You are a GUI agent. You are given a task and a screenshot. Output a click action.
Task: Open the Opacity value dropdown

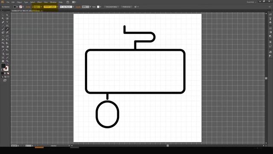90,7
